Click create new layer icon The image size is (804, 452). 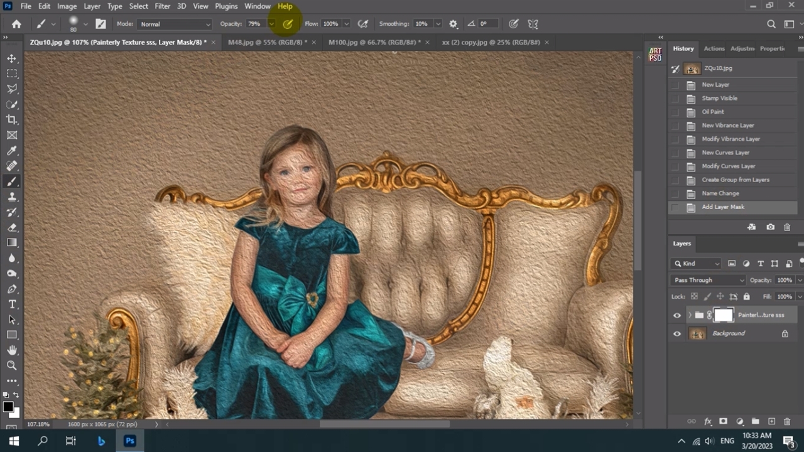(771, 421)
